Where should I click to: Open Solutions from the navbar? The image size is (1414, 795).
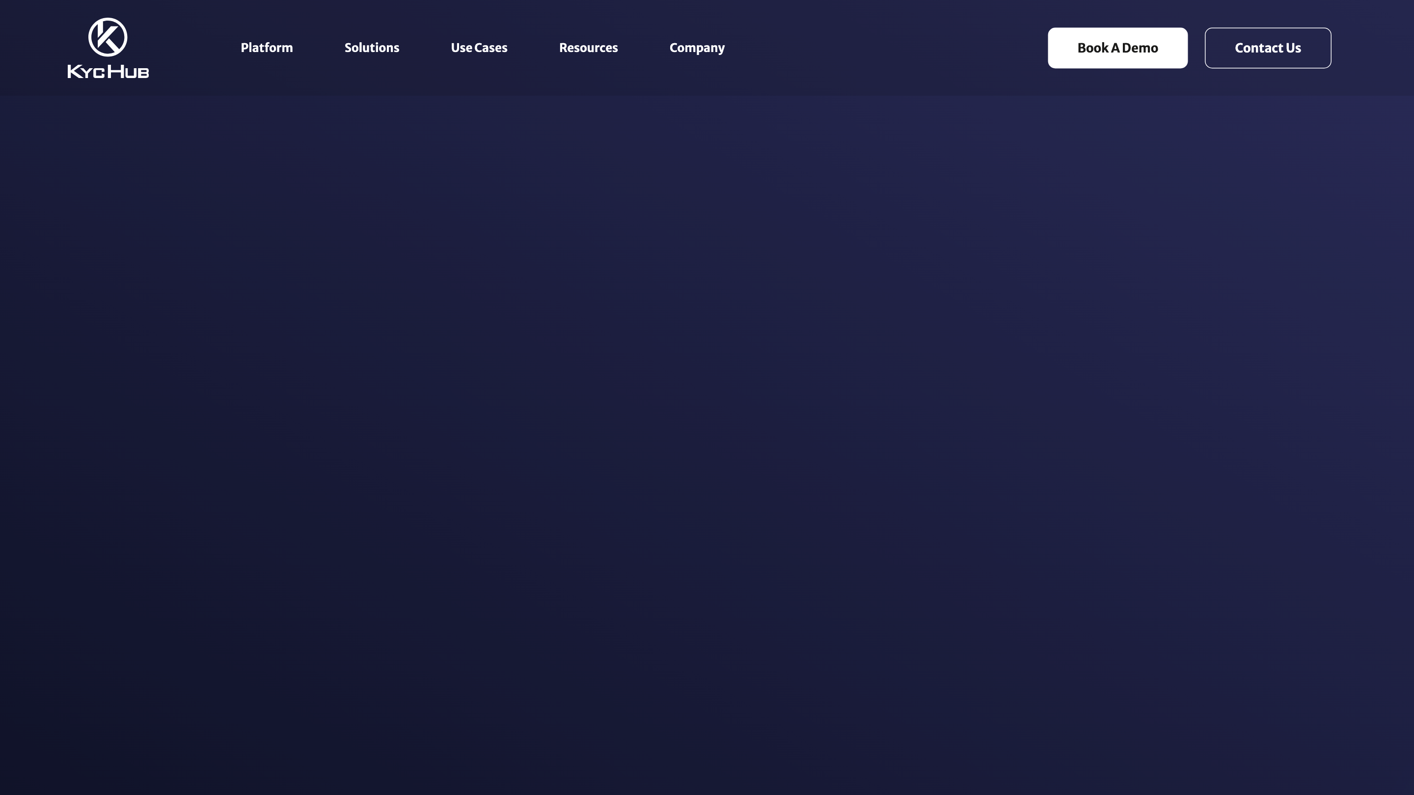(372, 48)
